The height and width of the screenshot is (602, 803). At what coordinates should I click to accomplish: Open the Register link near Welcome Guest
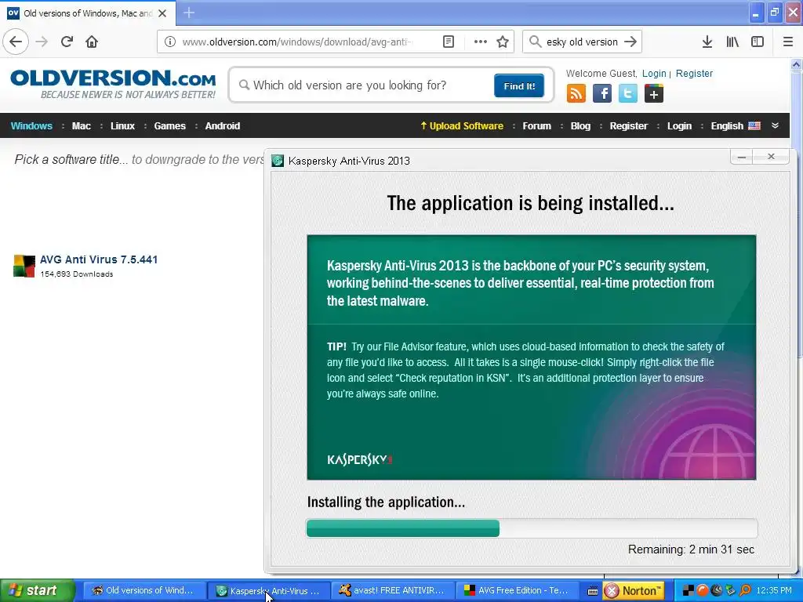[694, 73]
